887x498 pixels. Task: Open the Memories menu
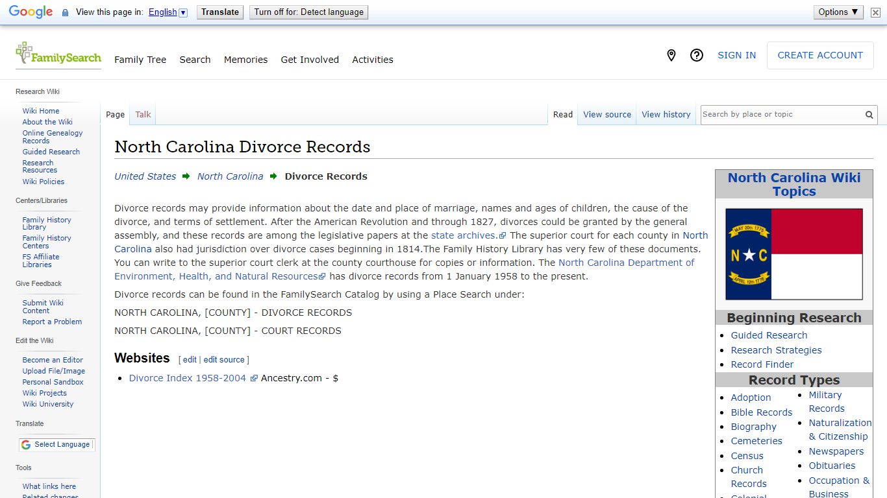245,60
